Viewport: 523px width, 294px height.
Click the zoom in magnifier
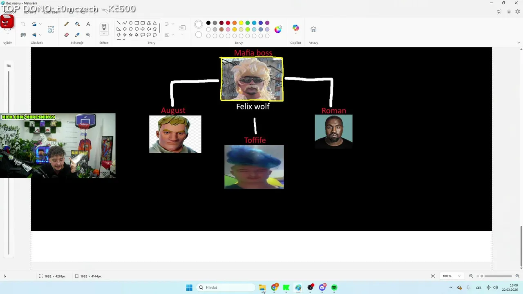pyautogui.click(x=517, y=276)
